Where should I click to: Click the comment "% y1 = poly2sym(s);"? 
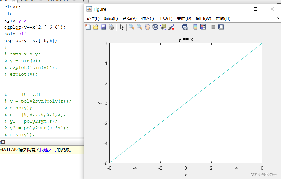[31, 121]
